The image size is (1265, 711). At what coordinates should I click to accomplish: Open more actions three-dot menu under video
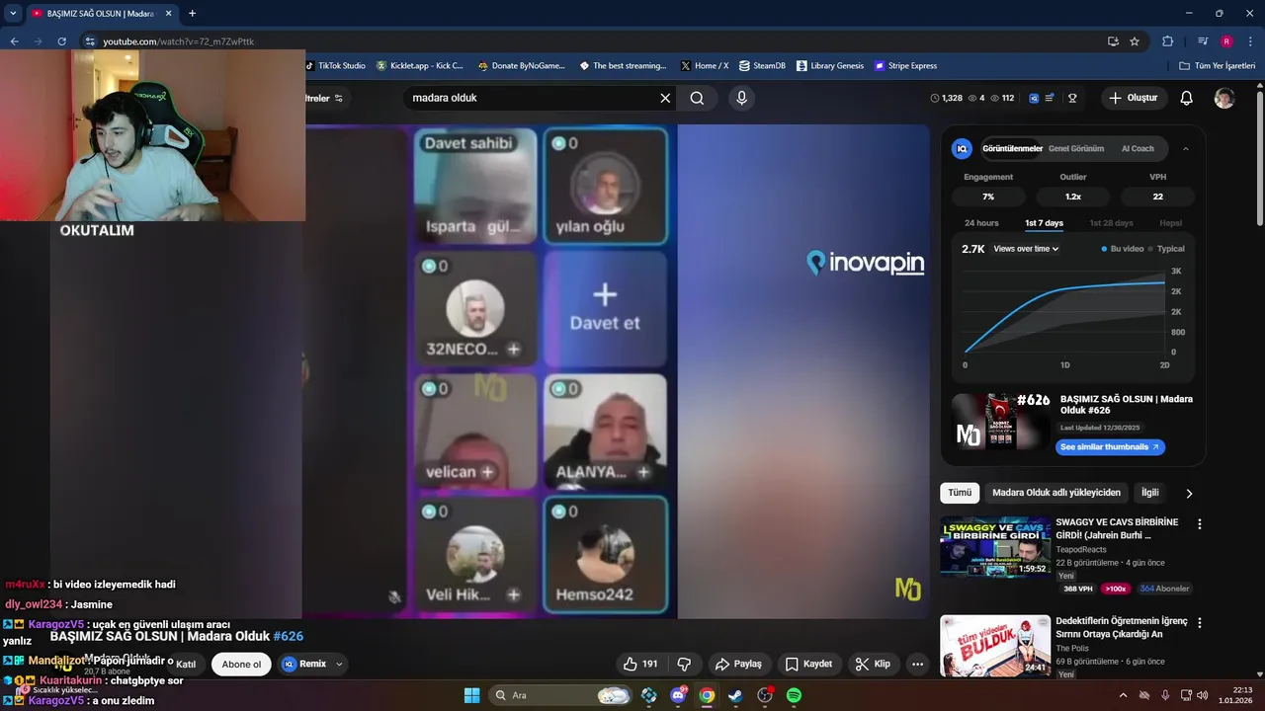point(917,664)
